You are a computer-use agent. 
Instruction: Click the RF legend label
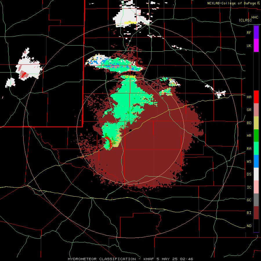[x=249, y=32]
